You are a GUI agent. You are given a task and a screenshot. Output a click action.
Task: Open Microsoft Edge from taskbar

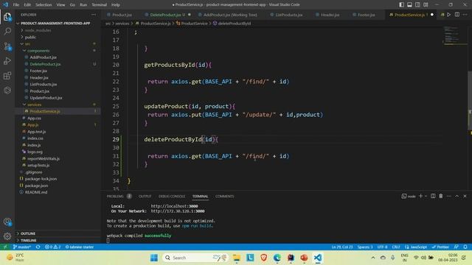(x=277, y=258)
